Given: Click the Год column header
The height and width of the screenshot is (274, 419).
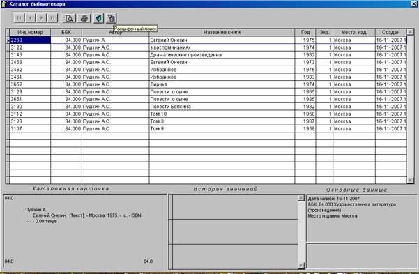Looking at the screenshot, I should (x=305, y=32).
